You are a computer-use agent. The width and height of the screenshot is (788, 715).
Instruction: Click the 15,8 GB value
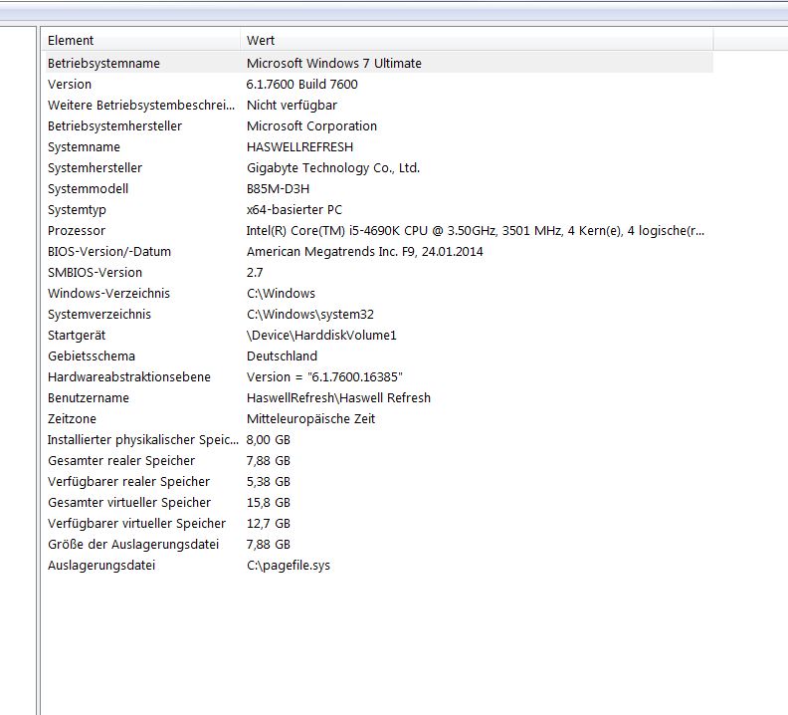269,502
